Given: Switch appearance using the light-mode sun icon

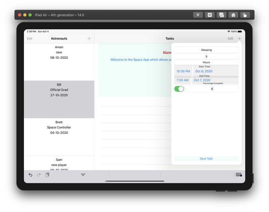Looking at the screenshot, I should tap(198, 15).
